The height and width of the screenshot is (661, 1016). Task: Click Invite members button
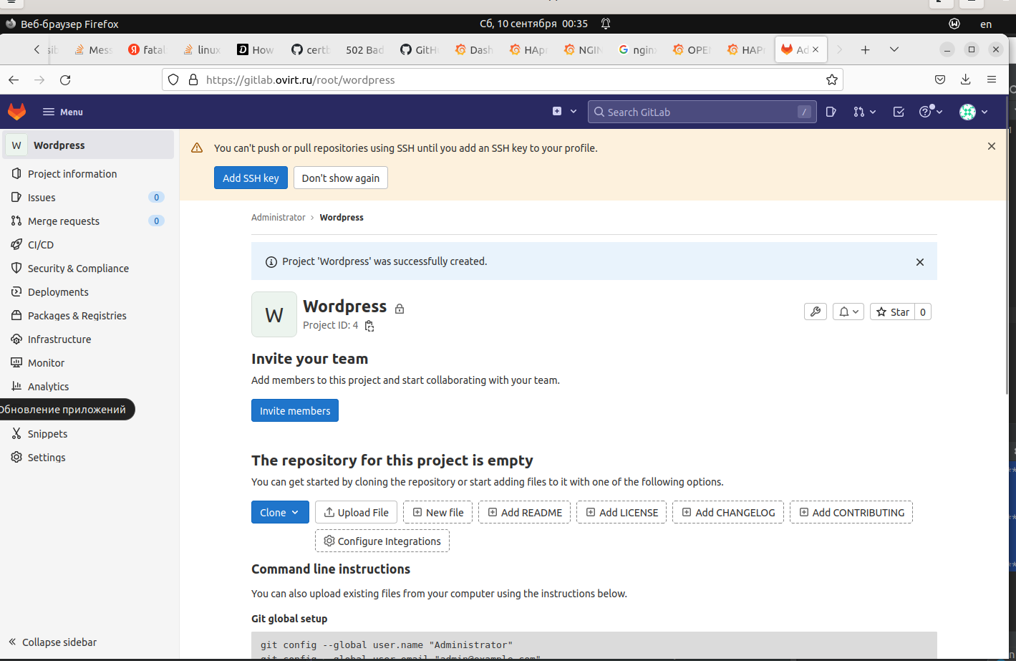tap(295, 410)
